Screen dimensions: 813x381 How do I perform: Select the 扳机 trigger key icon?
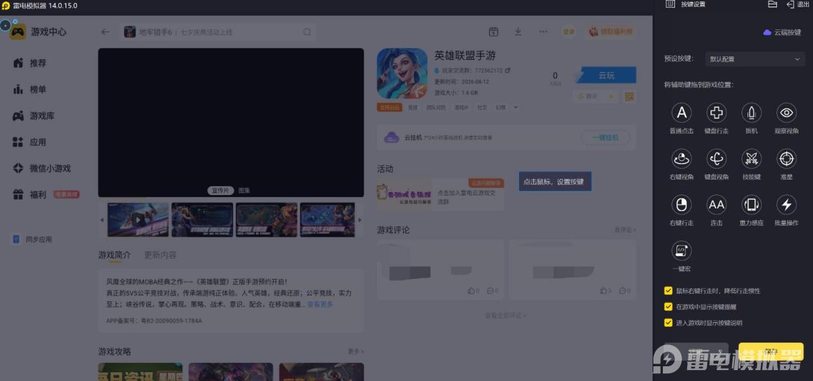[x=751, y=113]
